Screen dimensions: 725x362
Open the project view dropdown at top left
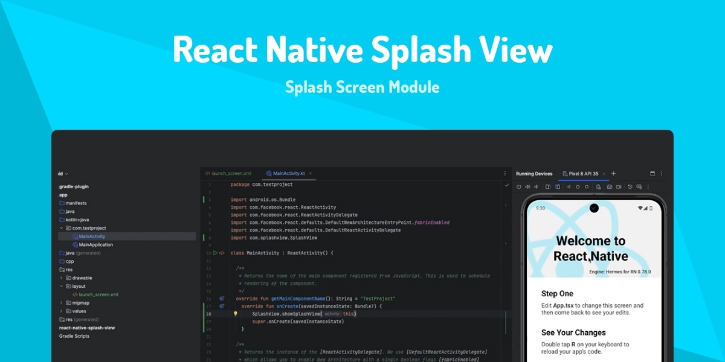point(62,173)
